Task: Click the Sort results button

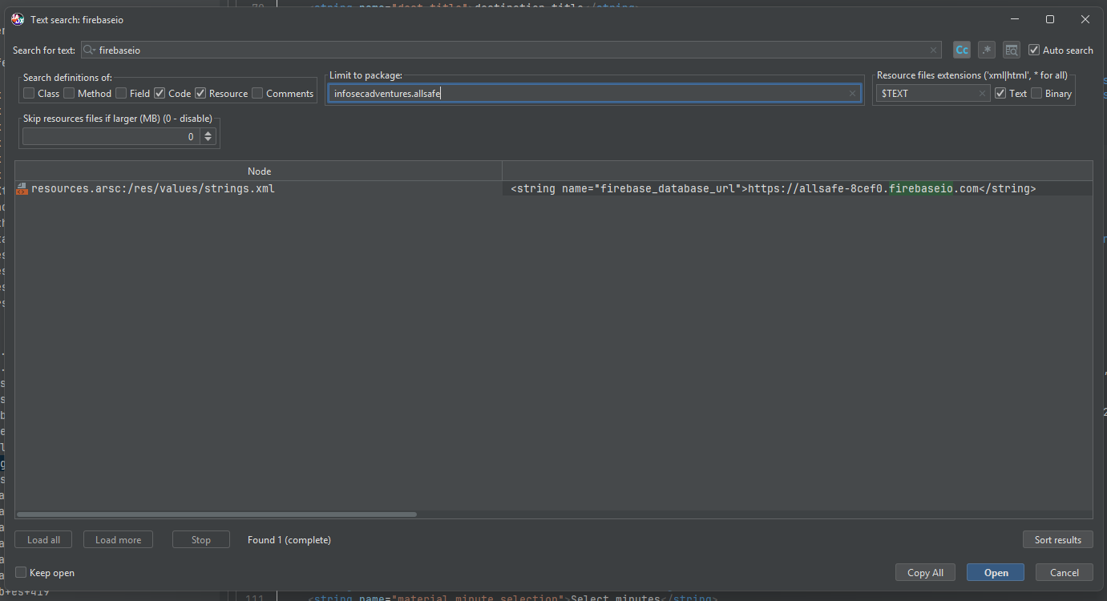Action: coord(1057,539)
